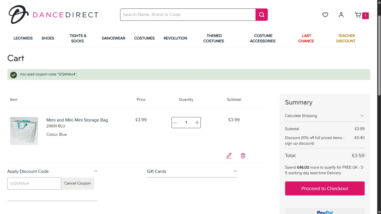Viewport: 381px width, 214px height.
Task: Open the Tights & Socks menu
Action: 78,38
